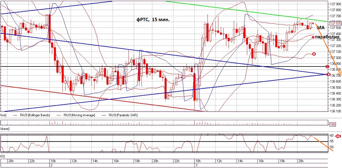Click the 137 100 price axis label
This screenshot has width=342, height=168.
(x=335, y=51)
